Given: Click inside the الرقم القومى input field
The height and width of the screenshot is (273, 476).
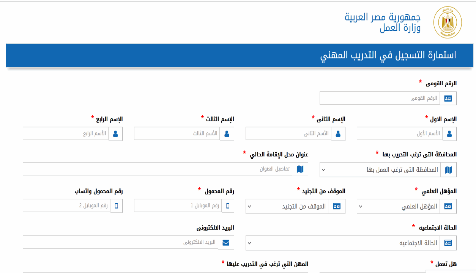Looking at the screenshot, I should tap(380, 98).
